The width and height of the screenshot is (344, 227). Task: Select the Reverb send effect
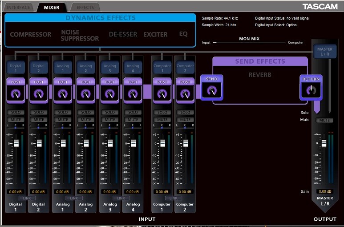point(260,75)
